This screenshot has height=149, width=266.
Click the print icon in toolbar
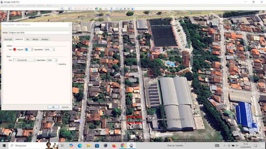point(121,9)
